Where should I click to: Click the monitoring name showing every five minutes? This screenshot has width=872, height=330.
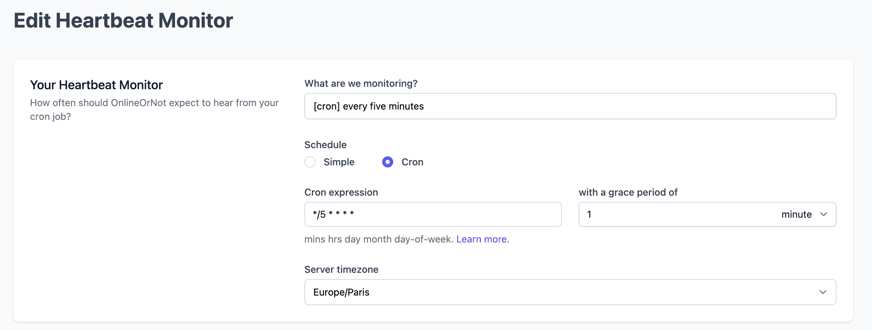coord(570,106)
